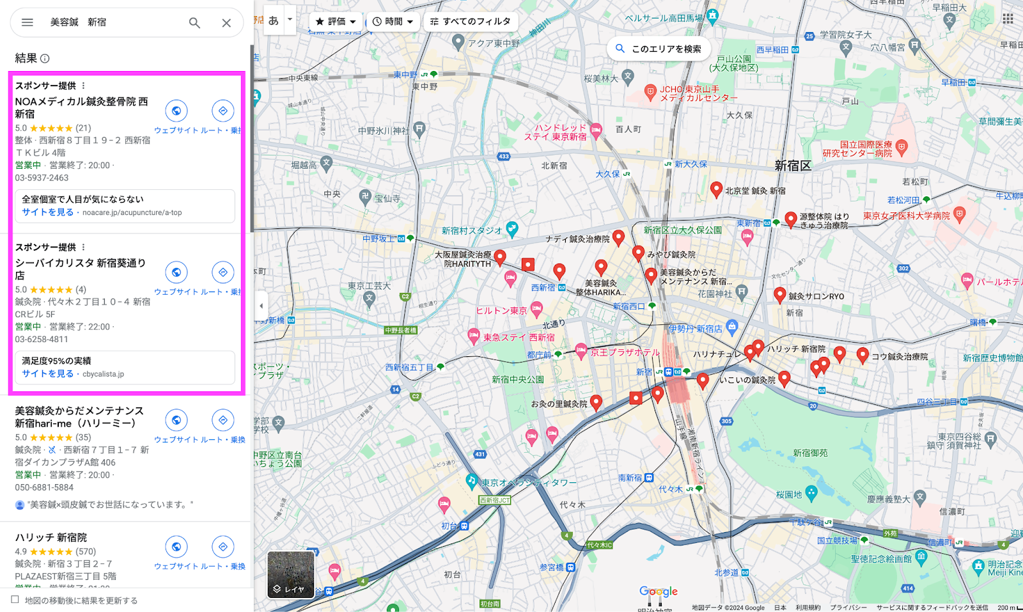Image resolution: width=1023 pixels, height=612 pixels.
Task: Clear the search with the X icon
Action: tap(226, 23)
